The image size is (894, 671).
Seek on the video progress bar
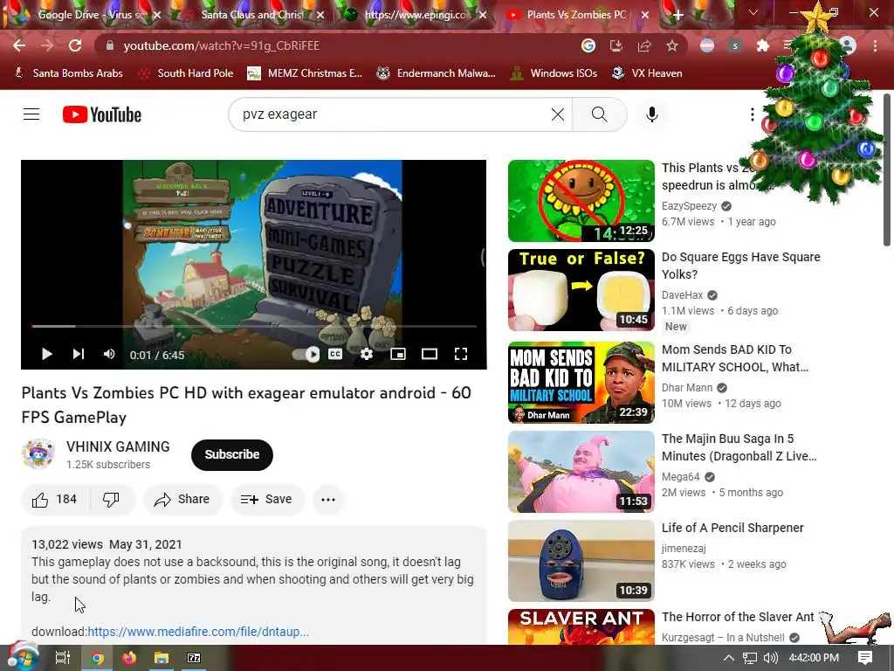254,327
